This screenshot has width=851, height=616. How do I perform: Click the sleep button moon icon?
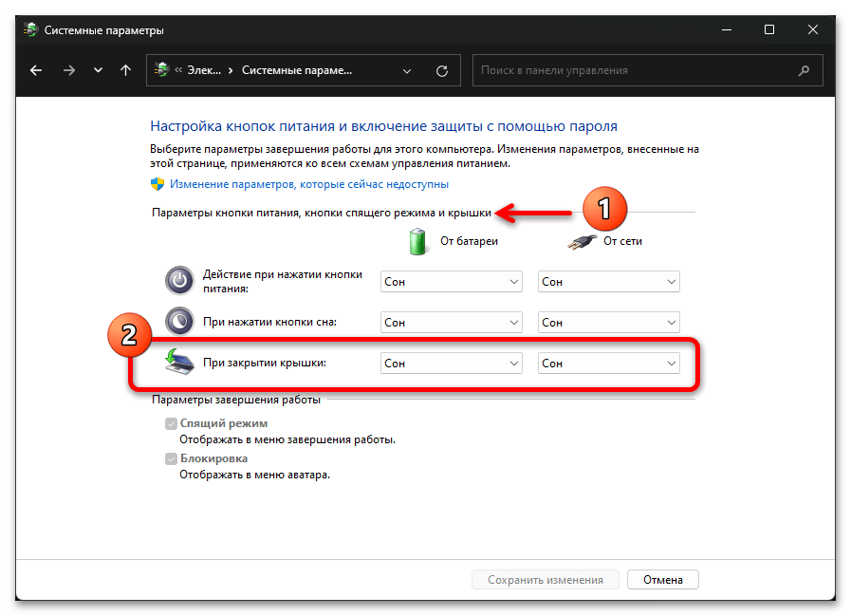[x=179, y=322]
